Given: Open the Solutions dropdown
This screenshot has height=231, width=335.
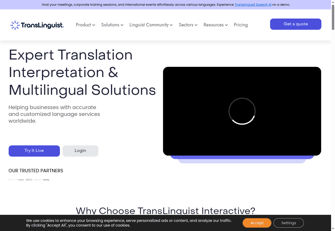Looking at the screenshot, I should click(112, 25).
